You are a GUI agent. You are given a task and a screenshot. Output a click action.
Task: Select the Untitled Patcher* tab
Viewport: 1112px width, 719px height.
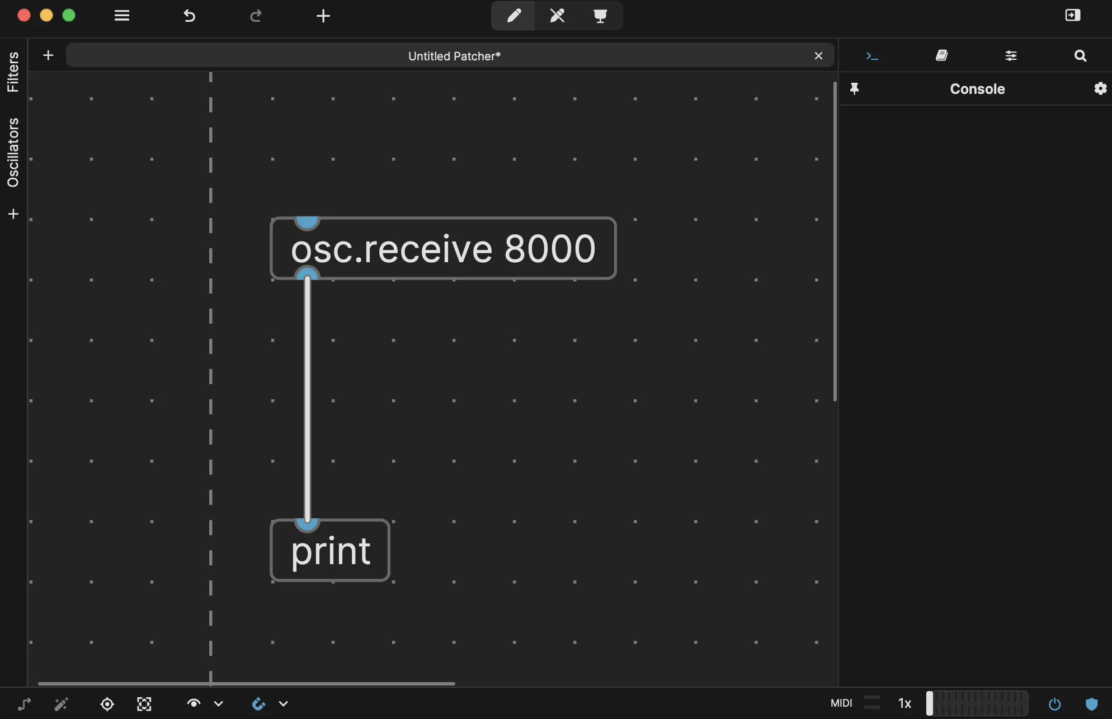point(450,56)
